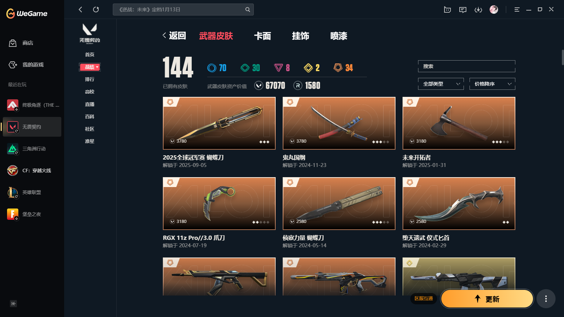Screen dimensions: 564x317
Task: Open the 鬼丸国纲 katana skin thumbnail
Action: (x=339, y=123)
